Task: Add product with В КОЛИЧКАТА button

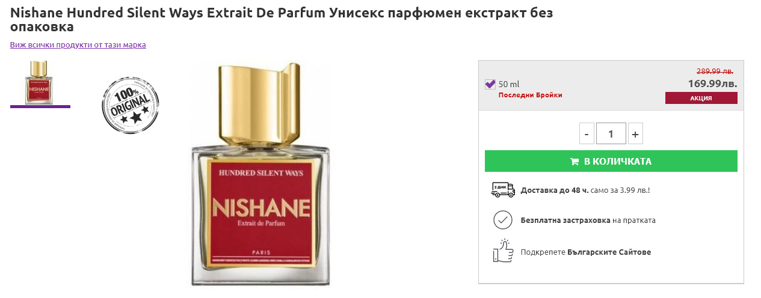Action: click(611, 161)
